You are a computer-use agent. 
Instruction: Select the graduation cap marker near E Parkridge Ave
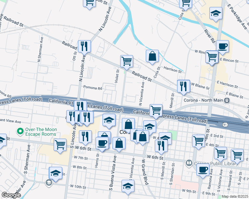(x=216, y=13)
